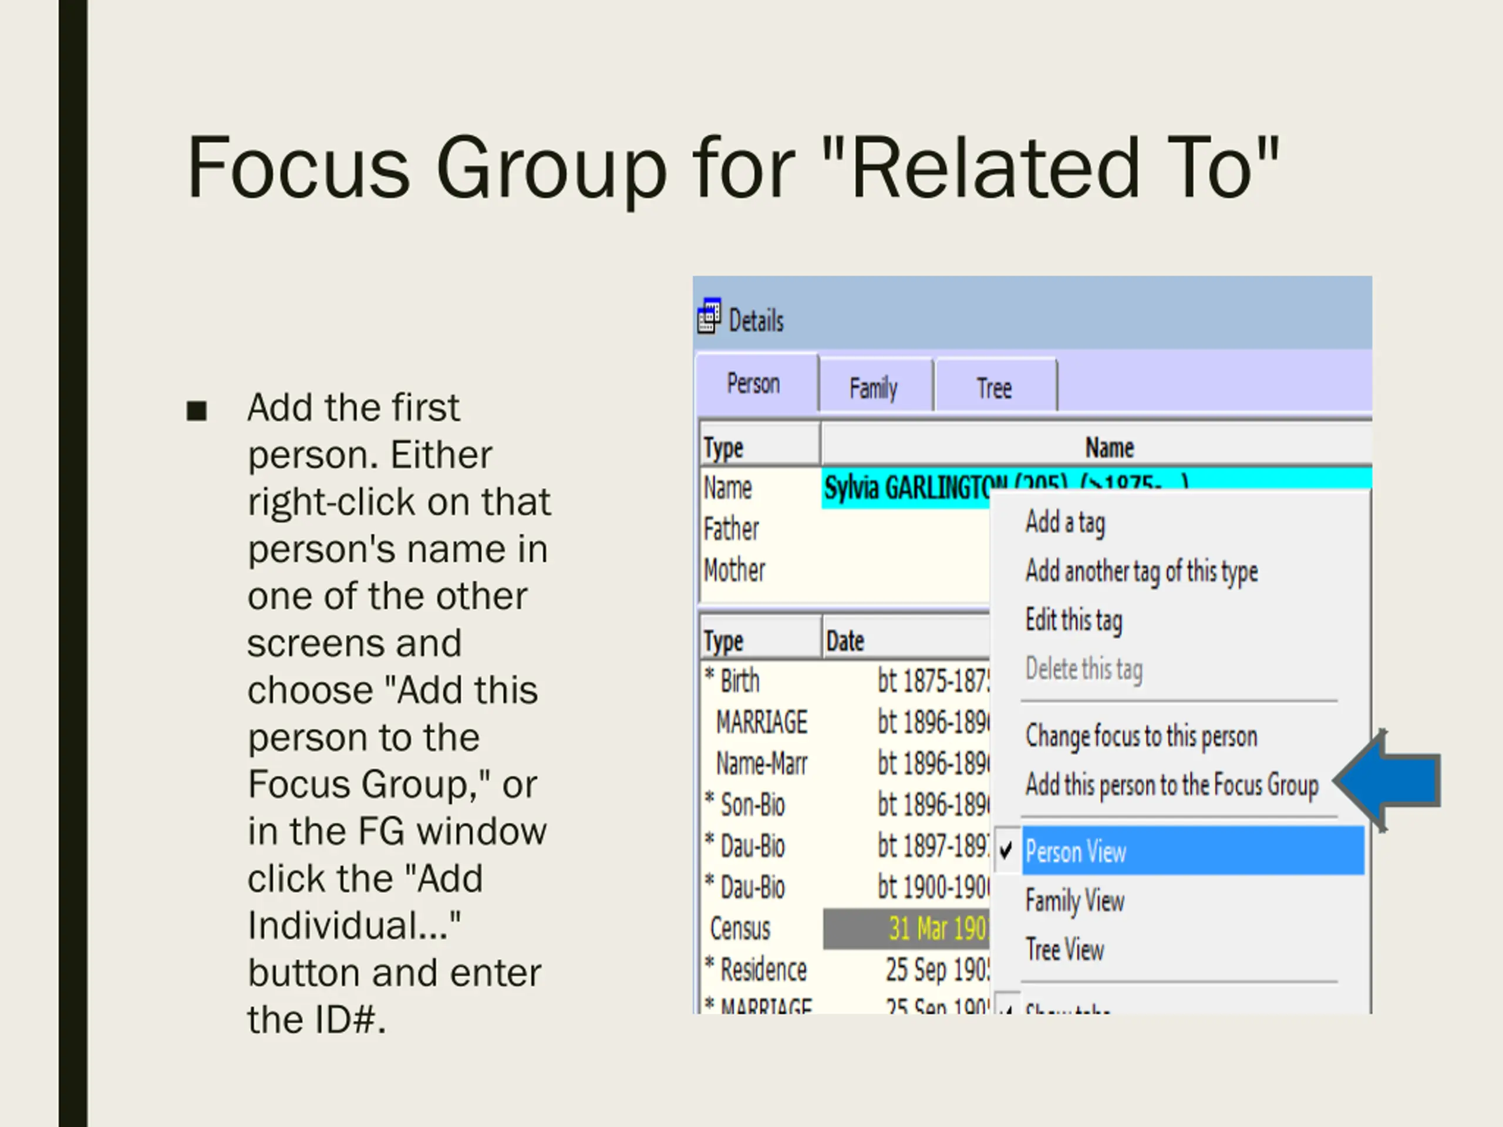Click the Date column header
Viewport: 1503px width, 1127px height.
(x=845, y=642)
